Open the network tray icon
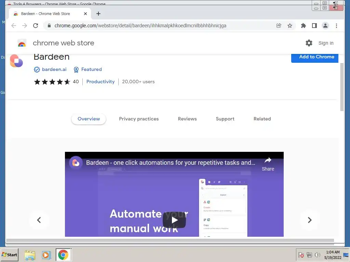The width and height of the screenshot is (350, 262). (309, 254)
